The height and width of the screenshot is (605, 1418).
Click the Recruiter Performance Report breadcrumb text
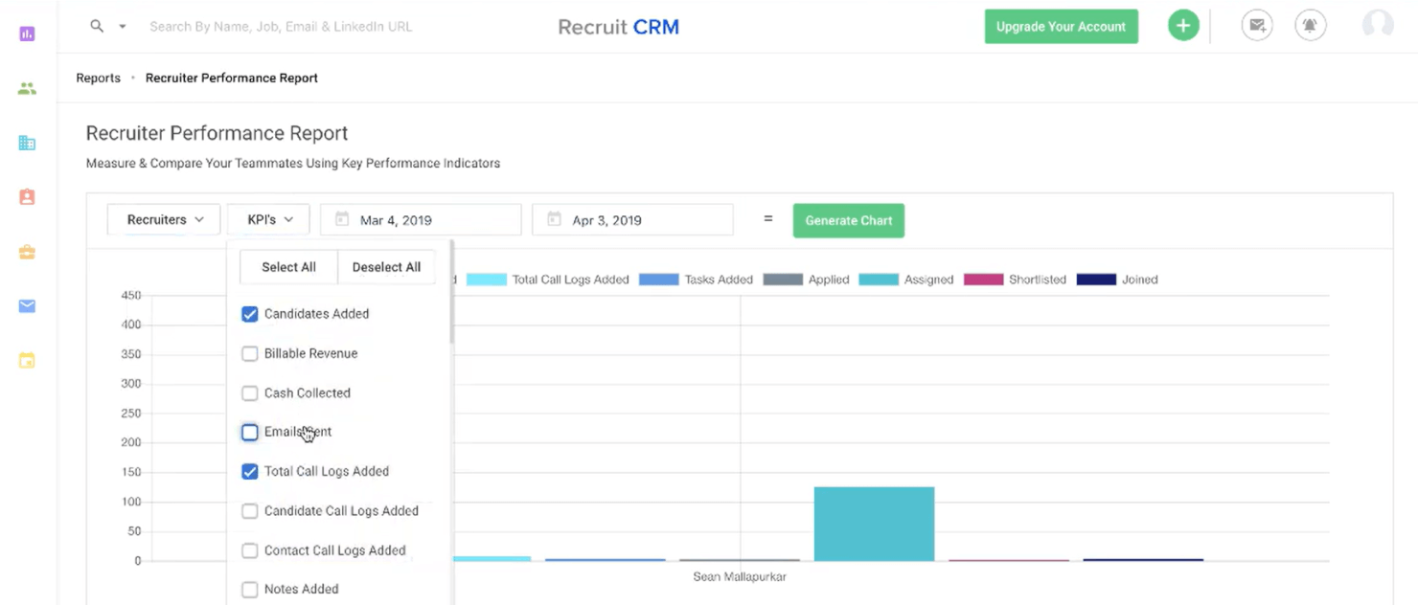(232, 78)
